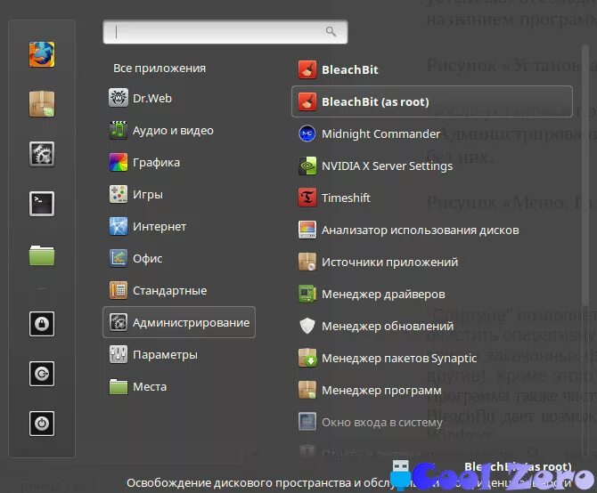
Task: Click the Игры gamepad icon
Action: [x=119, y=194]
